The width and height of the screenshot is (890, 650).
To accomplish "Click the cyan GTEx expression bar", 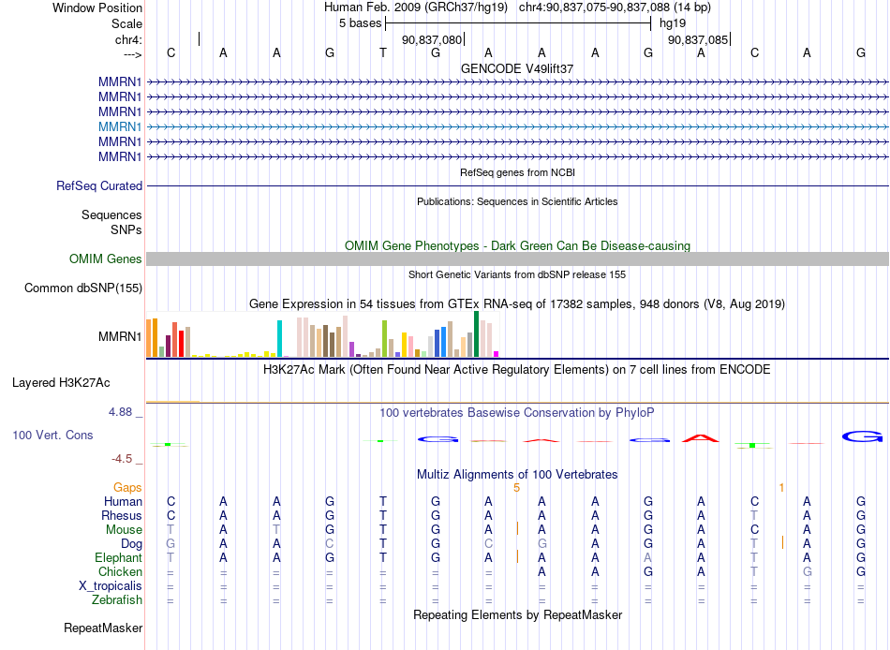I will click(x=279, y=338).
